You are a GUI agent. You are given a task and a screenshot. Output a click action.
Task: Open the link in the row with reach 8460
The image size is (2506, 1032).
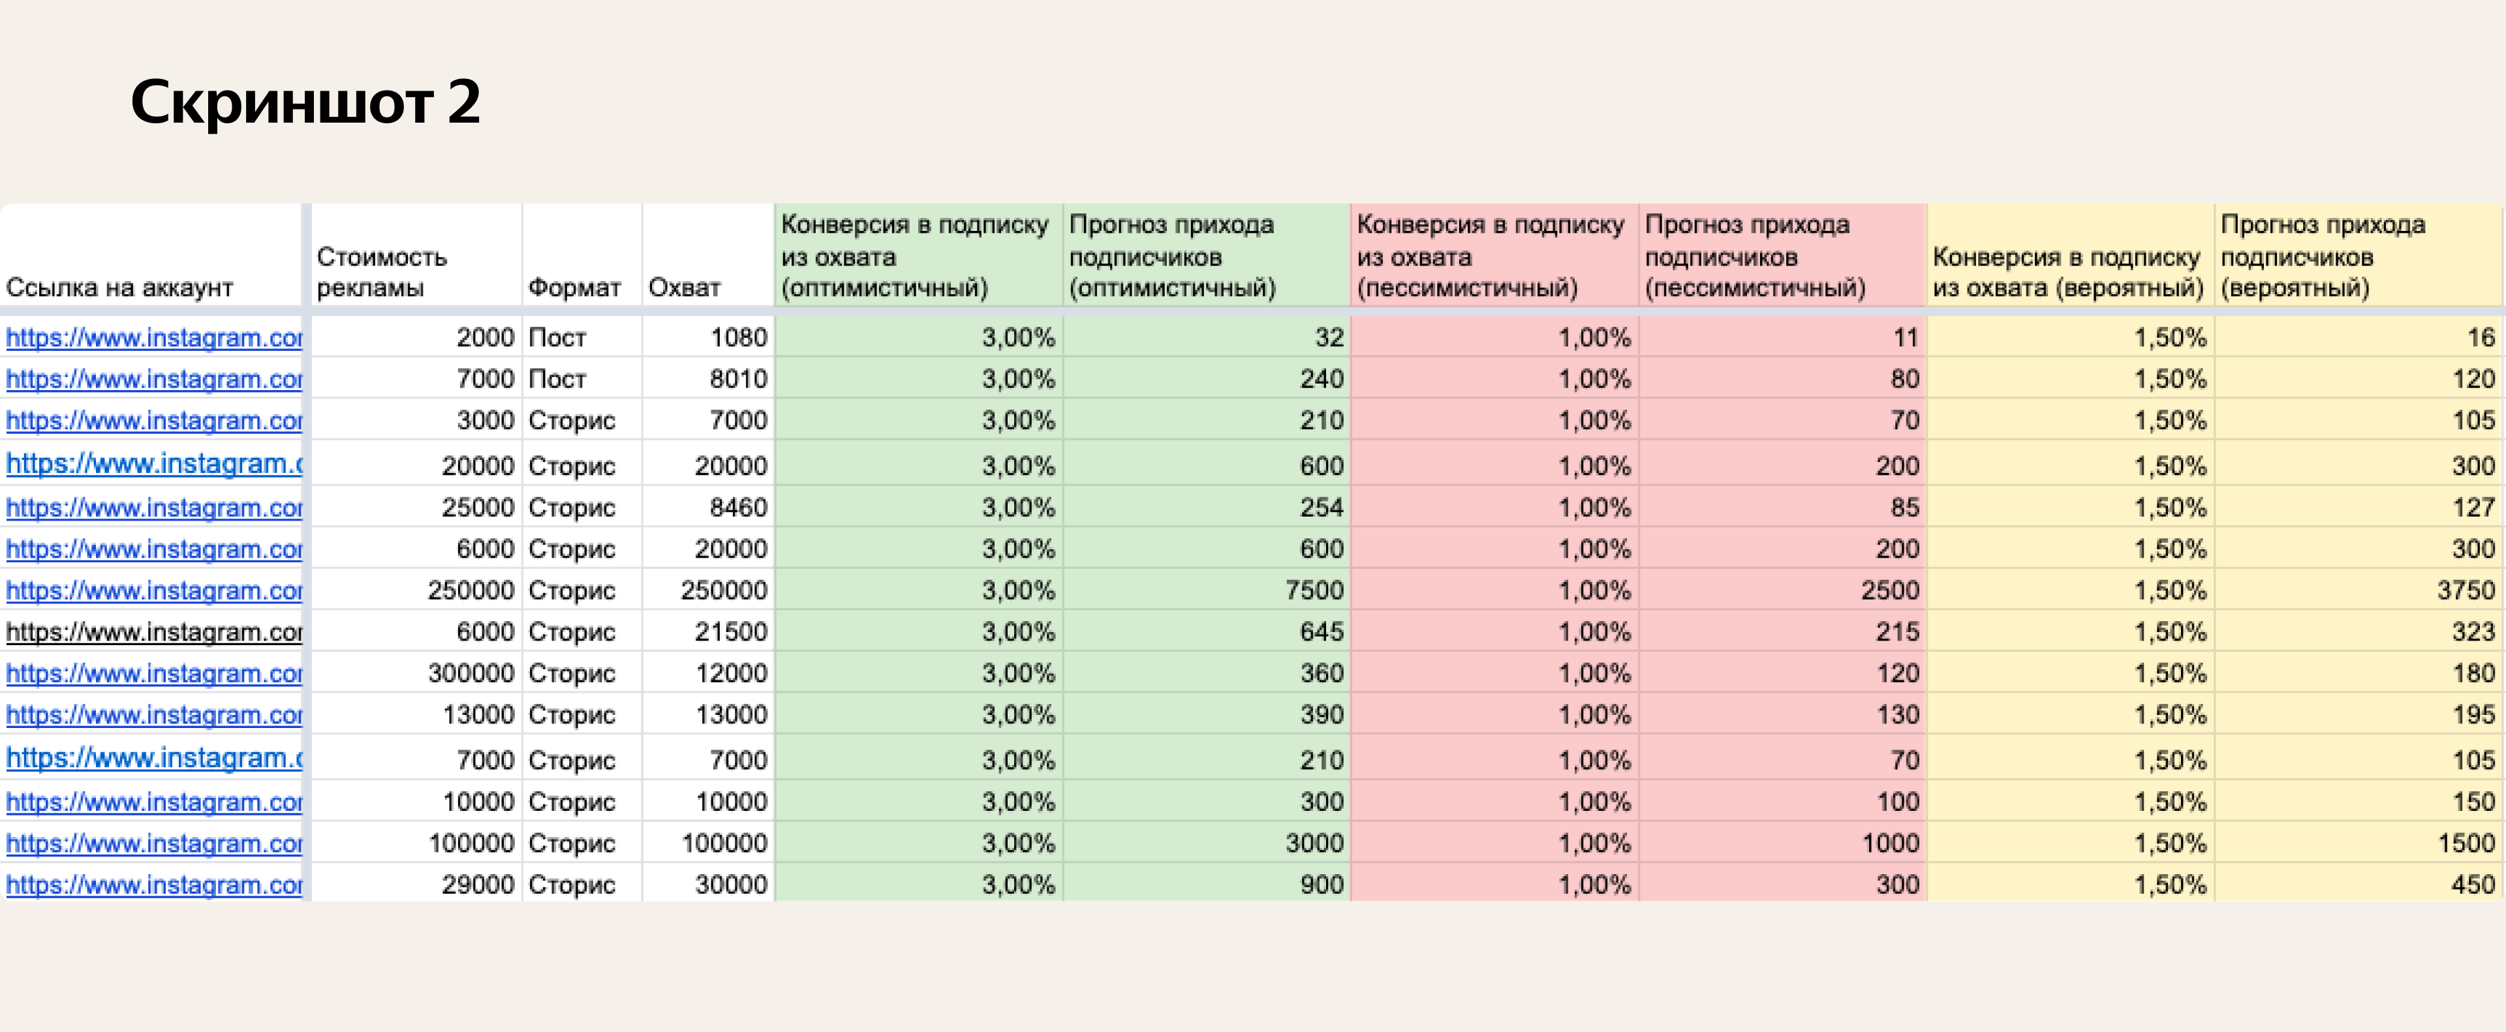[154, 508]
